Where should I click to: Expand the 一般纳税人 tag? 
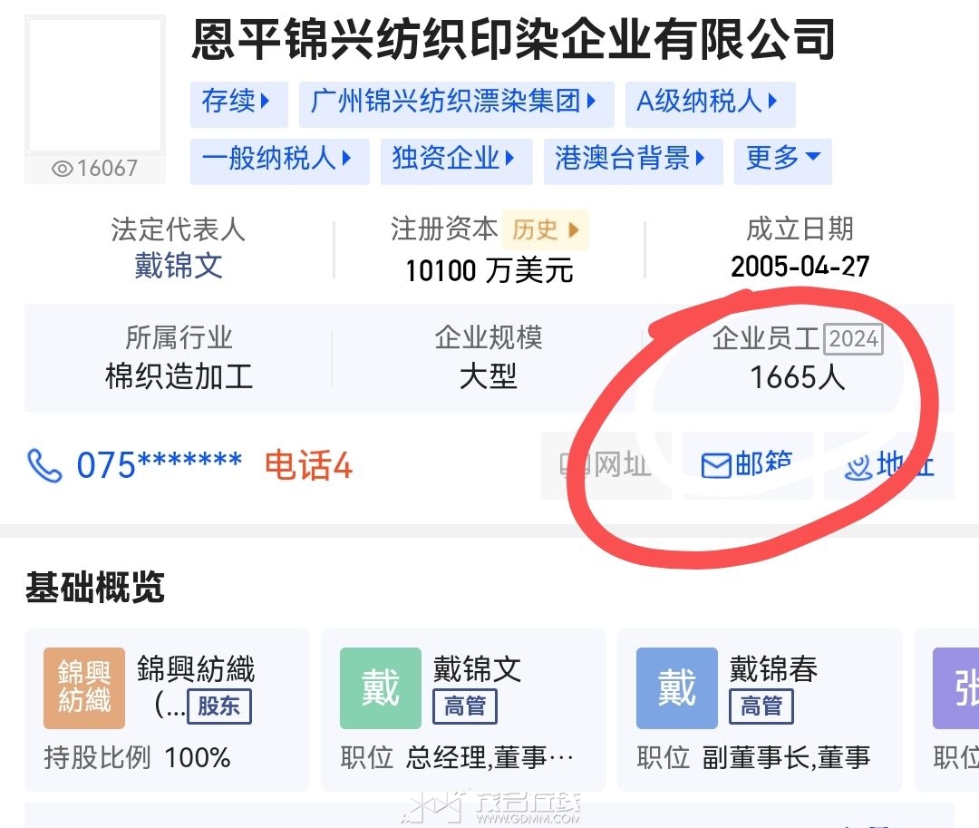point(280,160)
